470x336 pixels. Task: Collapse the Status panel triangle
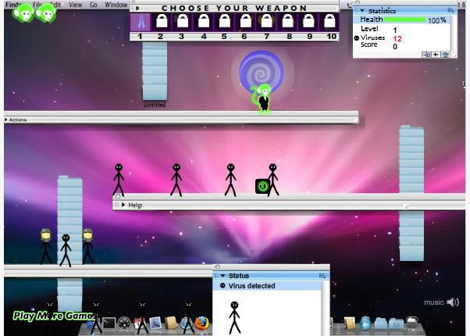click(x=223, y=276)
